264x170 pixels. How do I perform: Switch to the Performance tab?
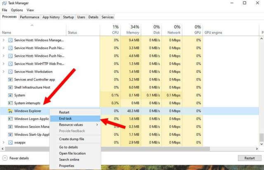30,17
